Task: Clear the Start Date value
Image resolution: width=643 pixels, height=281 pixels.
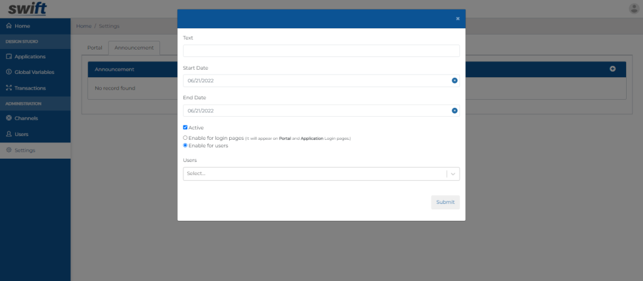Action: tap(454, 81)
